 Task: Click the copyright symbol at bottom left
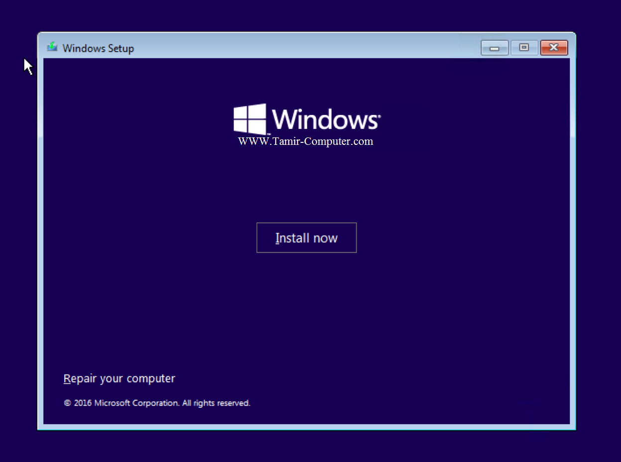point(67,403)
